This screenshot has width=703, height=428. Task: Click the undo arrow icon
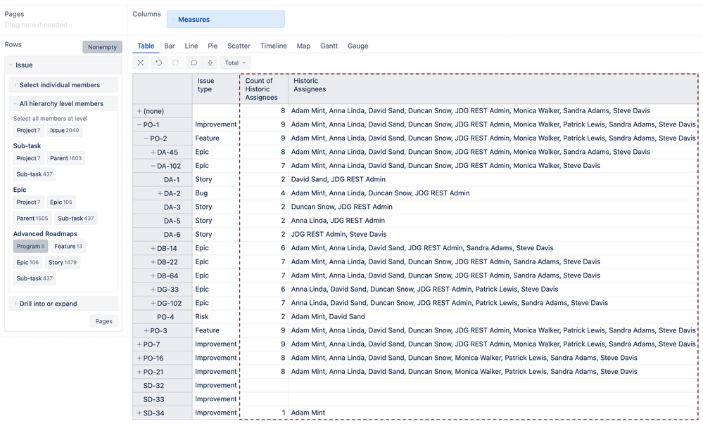tap(159, 63)
